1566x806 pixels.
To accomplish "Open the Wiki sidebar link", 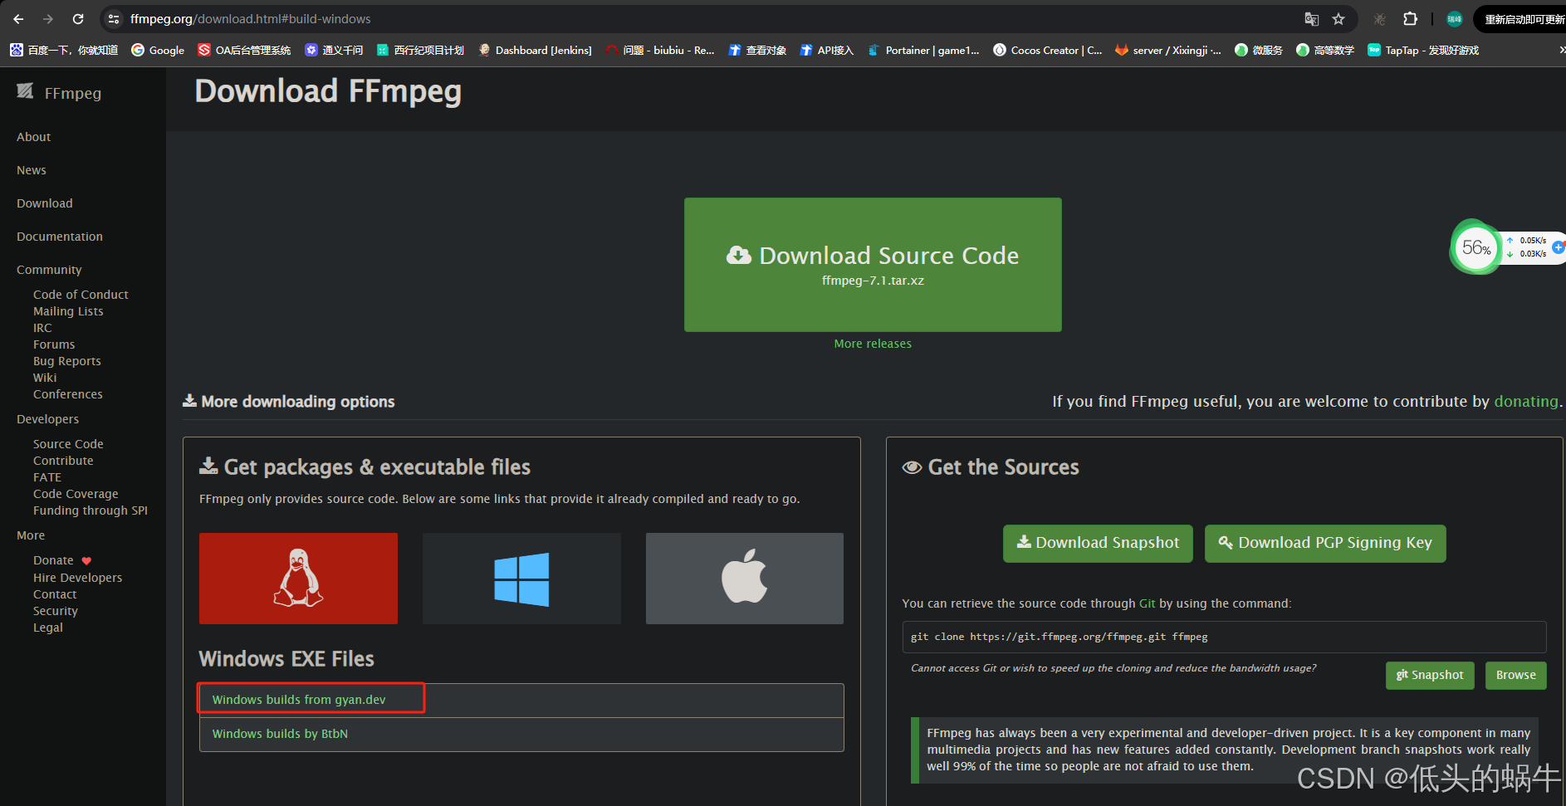I will click(45, 378).
